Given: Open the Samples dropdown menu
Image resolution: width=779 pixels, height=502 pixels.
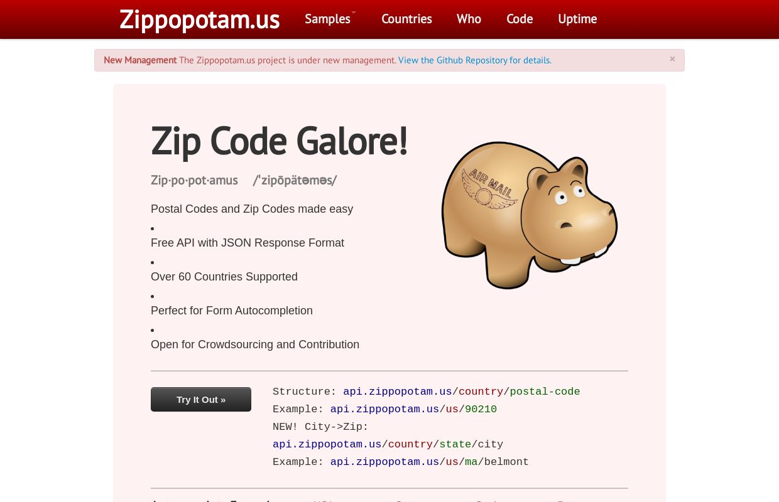Looking at the screenshot, I should 330,19.
